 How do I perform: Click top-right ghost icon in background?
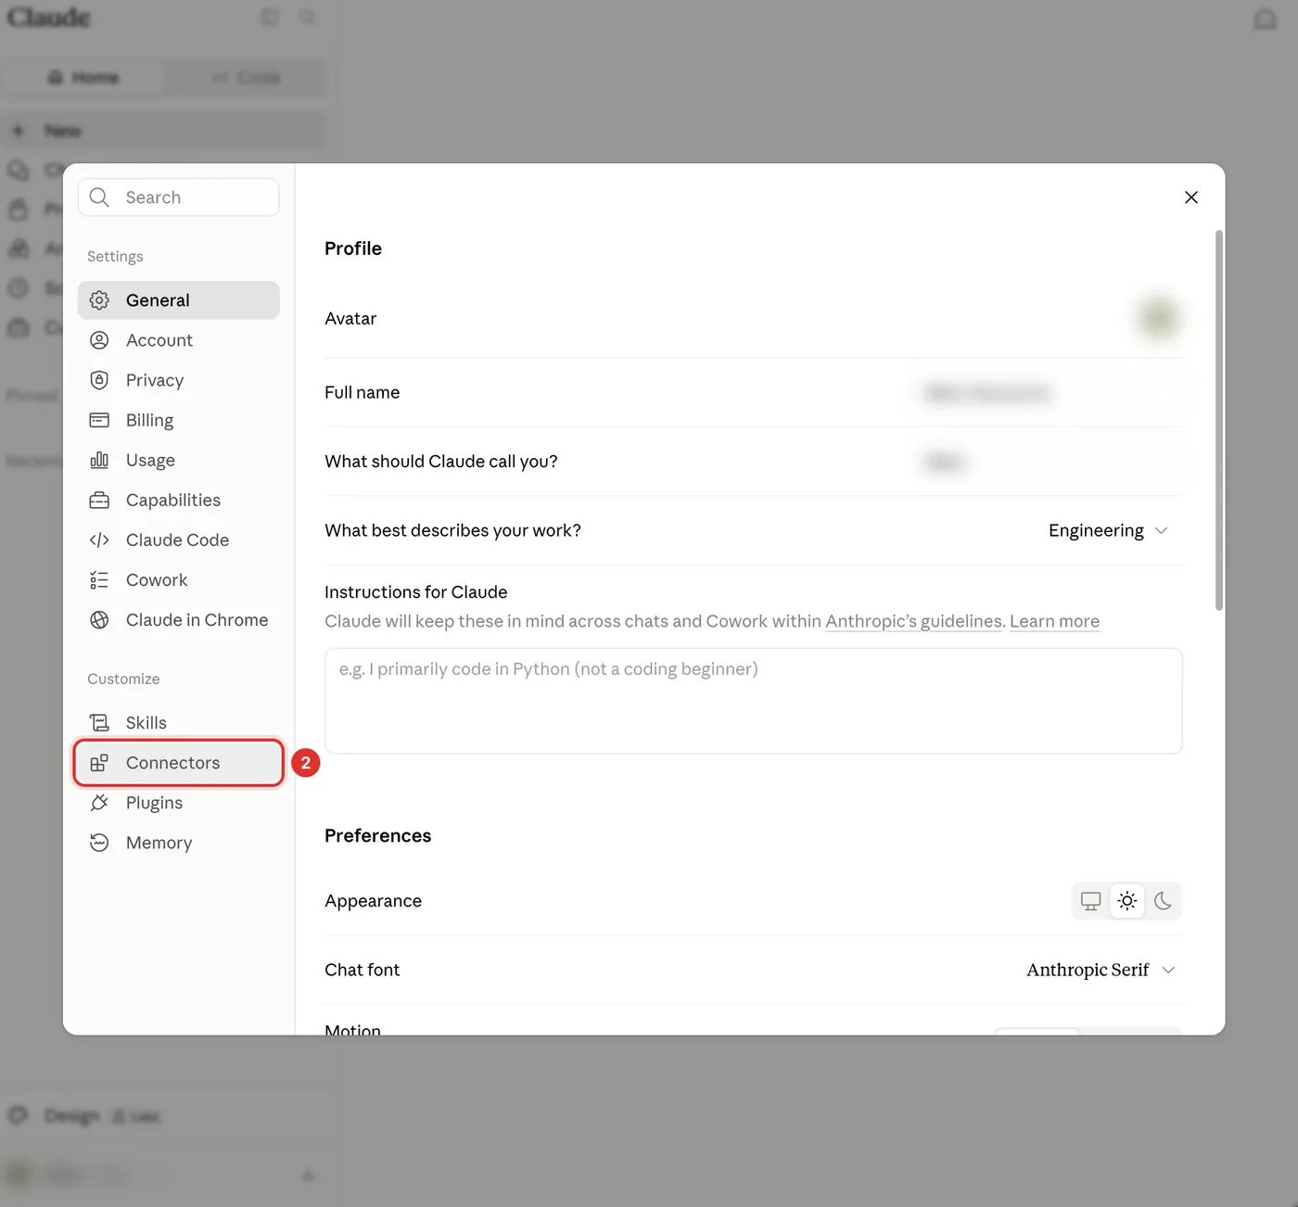click(1266, 19)
